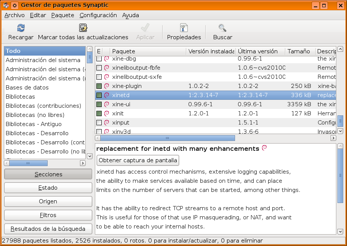Click the window menu button in title bar
The height and width of the screenshot is (246, 347).
(x=14, y=5)
